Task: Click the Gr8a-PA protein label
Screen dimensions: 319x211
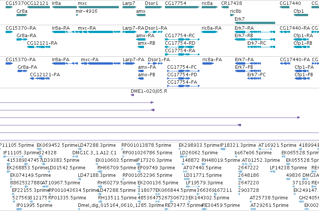Action: tap(27, 67)
